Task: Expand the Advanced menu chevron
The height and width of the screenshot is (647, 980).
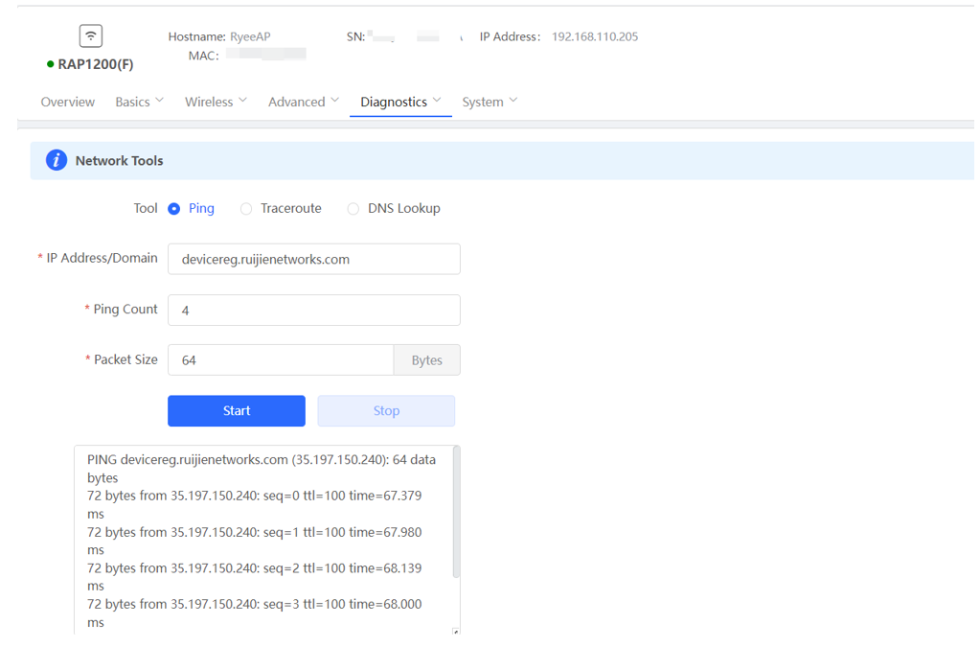Action: point(334,101)
